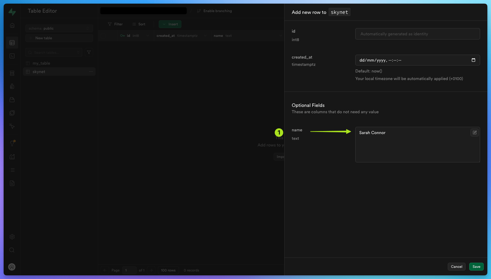This screenshot has width=491, height=279.
Task: Click the 'Optional Fields' heading
Action: click(308, 105)
